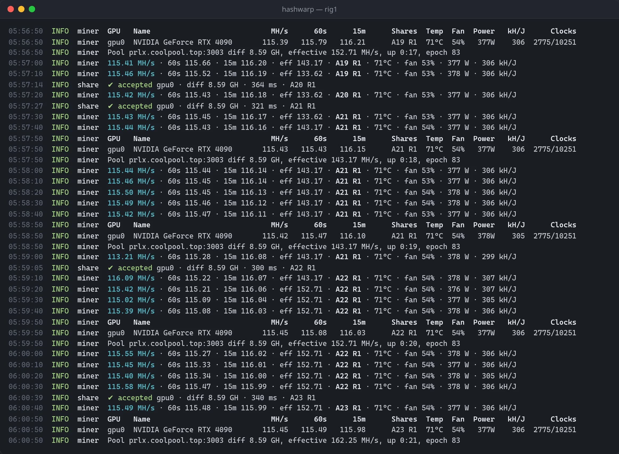The height and width of the screenshot is (454, 619).
Task: Click the 115.50 MH/s hashrate value
Action: [x=131, y=192]
